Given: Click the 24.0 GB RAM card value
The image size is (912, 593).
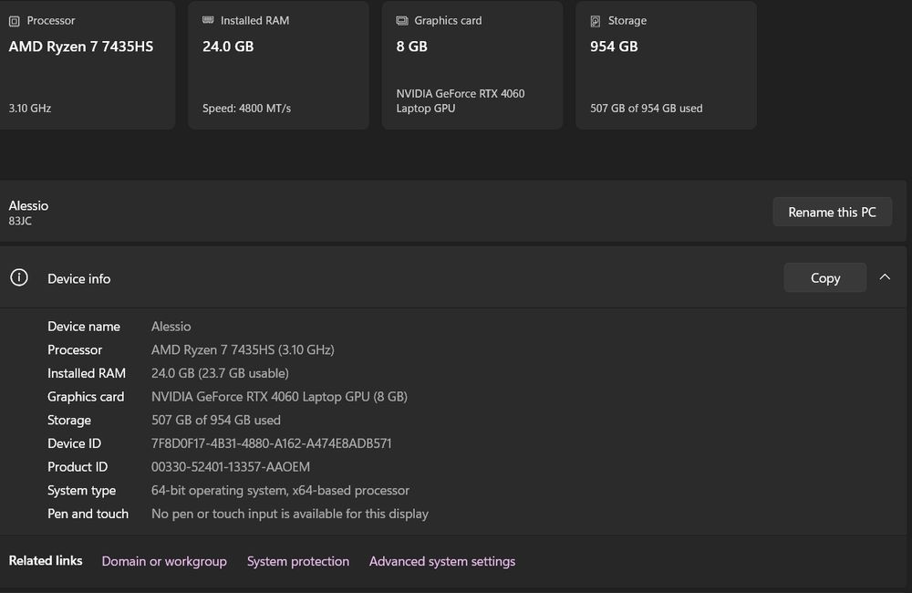Looking at the screenshot, I should pos(228,47).
